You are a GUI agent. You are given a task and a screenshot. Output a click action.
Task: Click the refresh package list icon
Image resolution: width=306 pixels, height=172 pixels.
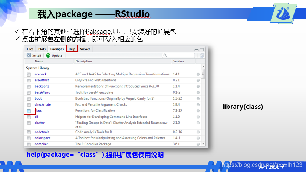click(x=202, y=56)
